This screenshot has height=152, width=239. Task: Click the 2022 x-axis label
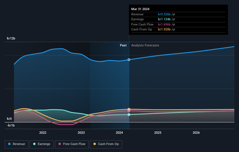[x=43, y=133]
